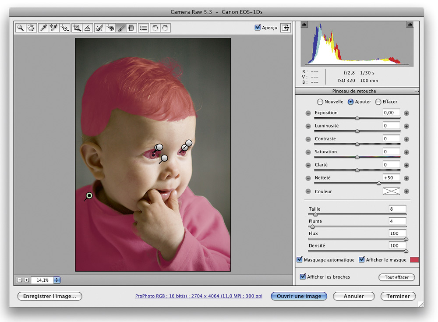Select the Red Eye Removal tool
Image resolution: width=438 pixels, height=322 pixels.
tap(110, 28)
